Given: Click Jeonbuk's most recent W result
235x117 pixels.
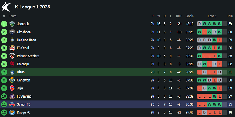Looking at the screenshot, I should click(220, 24).
